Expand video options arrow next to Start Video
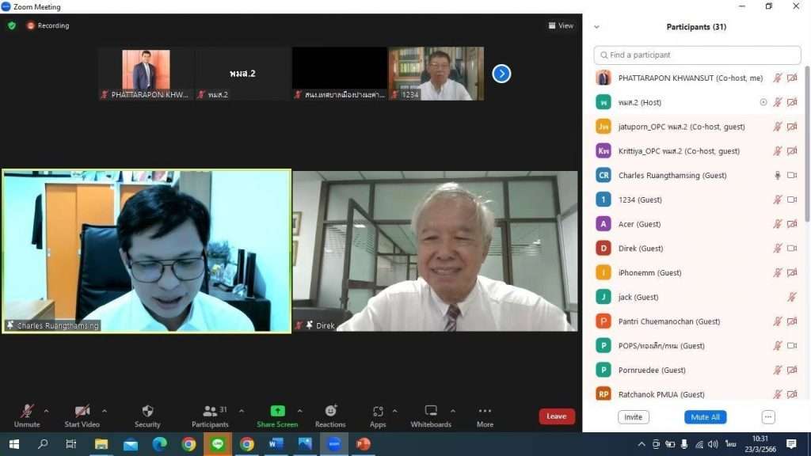 coord(105,411)
